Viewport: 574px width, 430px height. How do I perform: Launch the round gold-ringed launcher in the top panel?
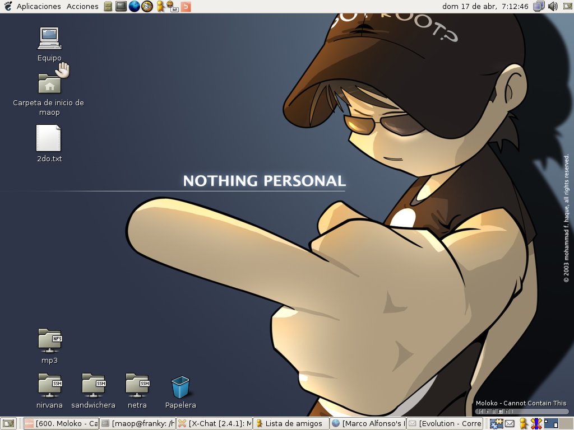[147, 6]
